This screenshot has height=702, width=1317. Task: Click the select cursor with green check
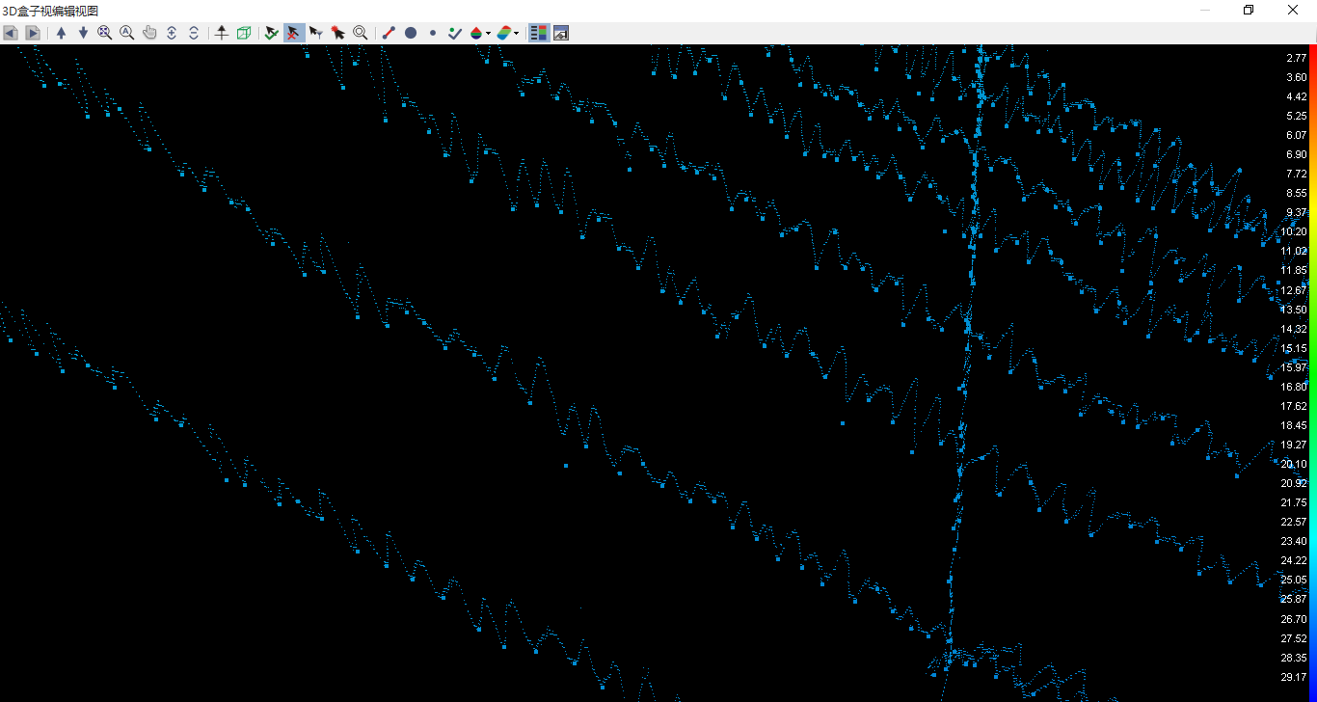pyautogui.click(x=272, y=33)
